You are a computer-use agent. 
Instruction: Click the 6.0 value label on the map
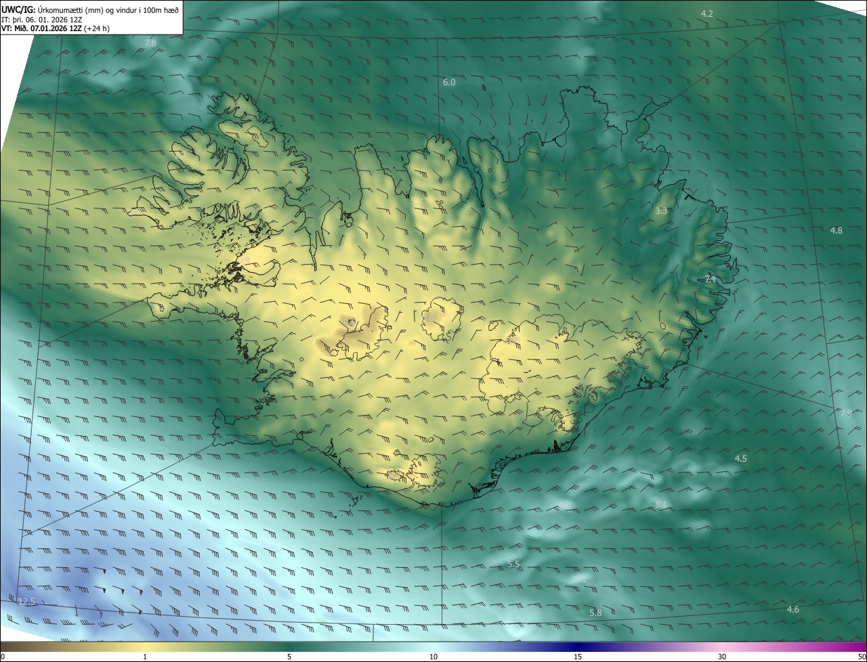[x=449, y=82]
